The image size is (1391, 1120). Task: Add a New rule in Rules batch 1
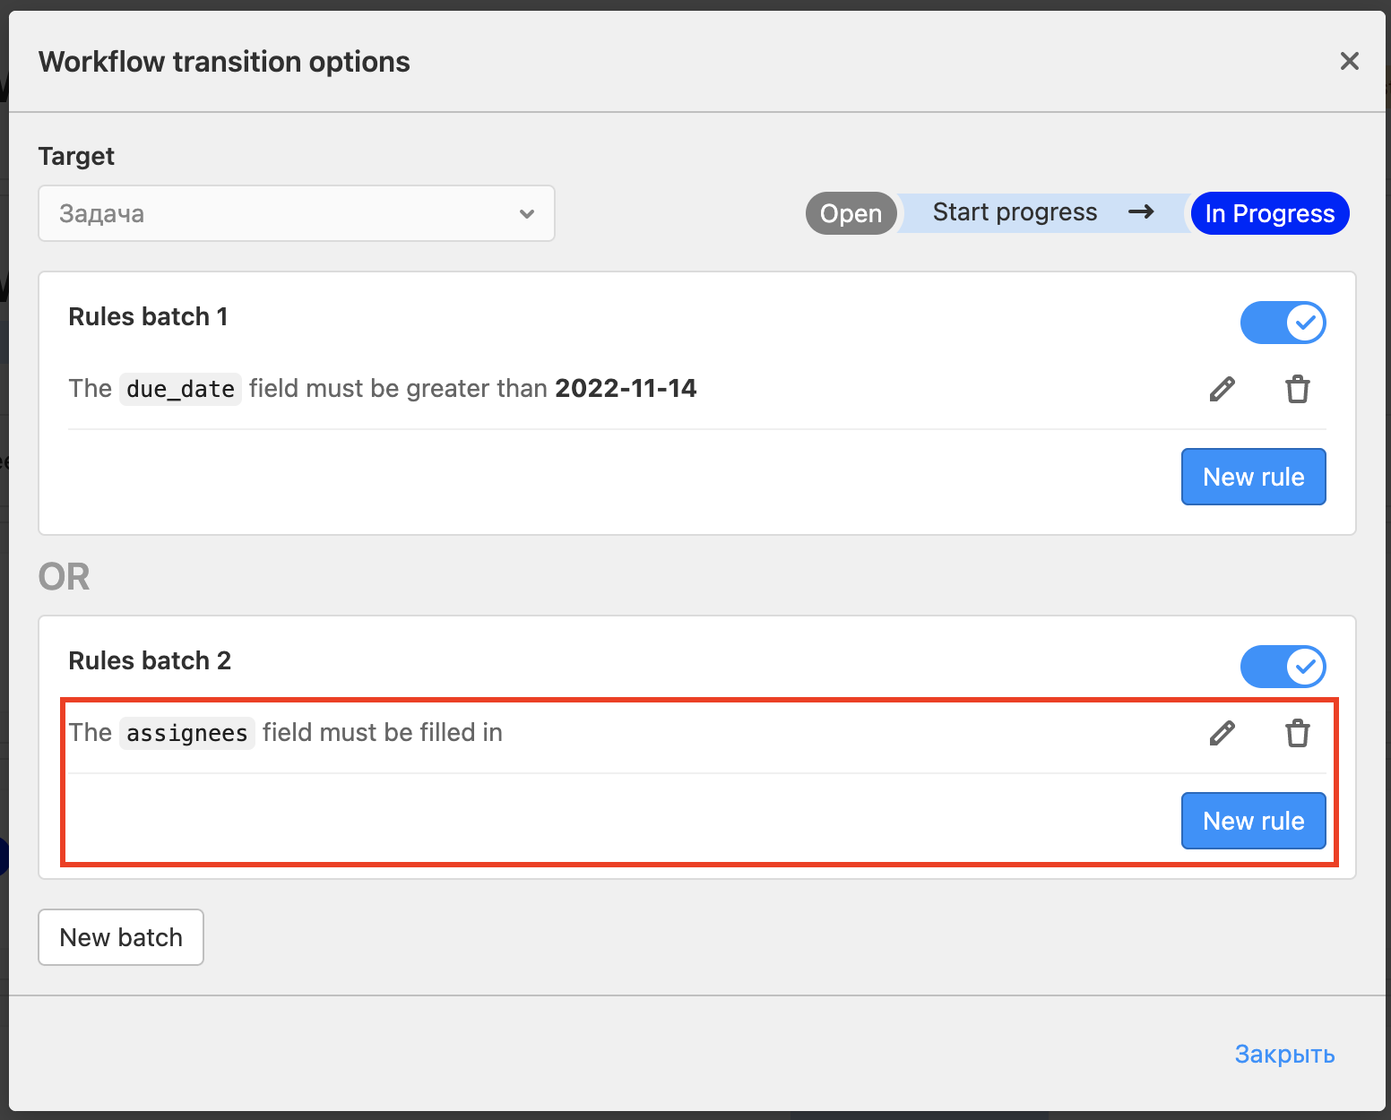1253,477
